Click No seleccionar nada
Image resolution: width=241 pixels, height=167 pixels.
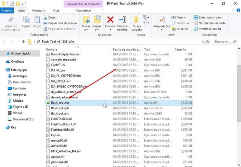[x=210, y=23]
